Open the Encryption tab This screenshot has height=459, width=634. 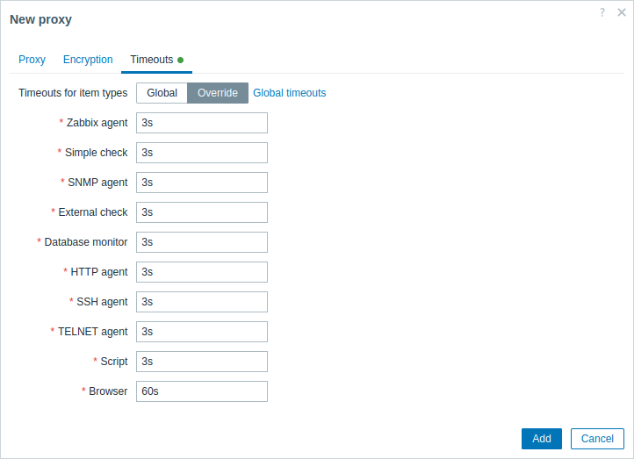click(88, 60)
